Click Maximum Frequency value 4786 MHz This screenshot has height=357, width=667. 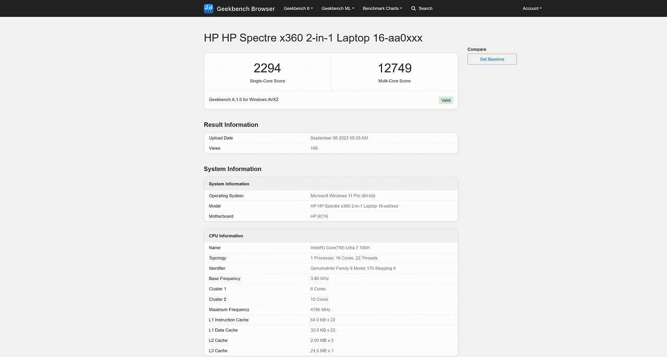tap(320, 310)
